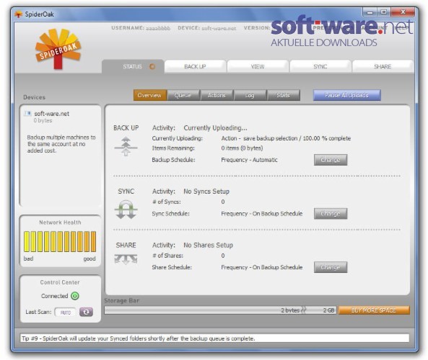This screenshot has height=360, width=428.
Task: Click '0 items (0 bytes)' remaining value
Action: pyautogui.click(x=242, y=148)
